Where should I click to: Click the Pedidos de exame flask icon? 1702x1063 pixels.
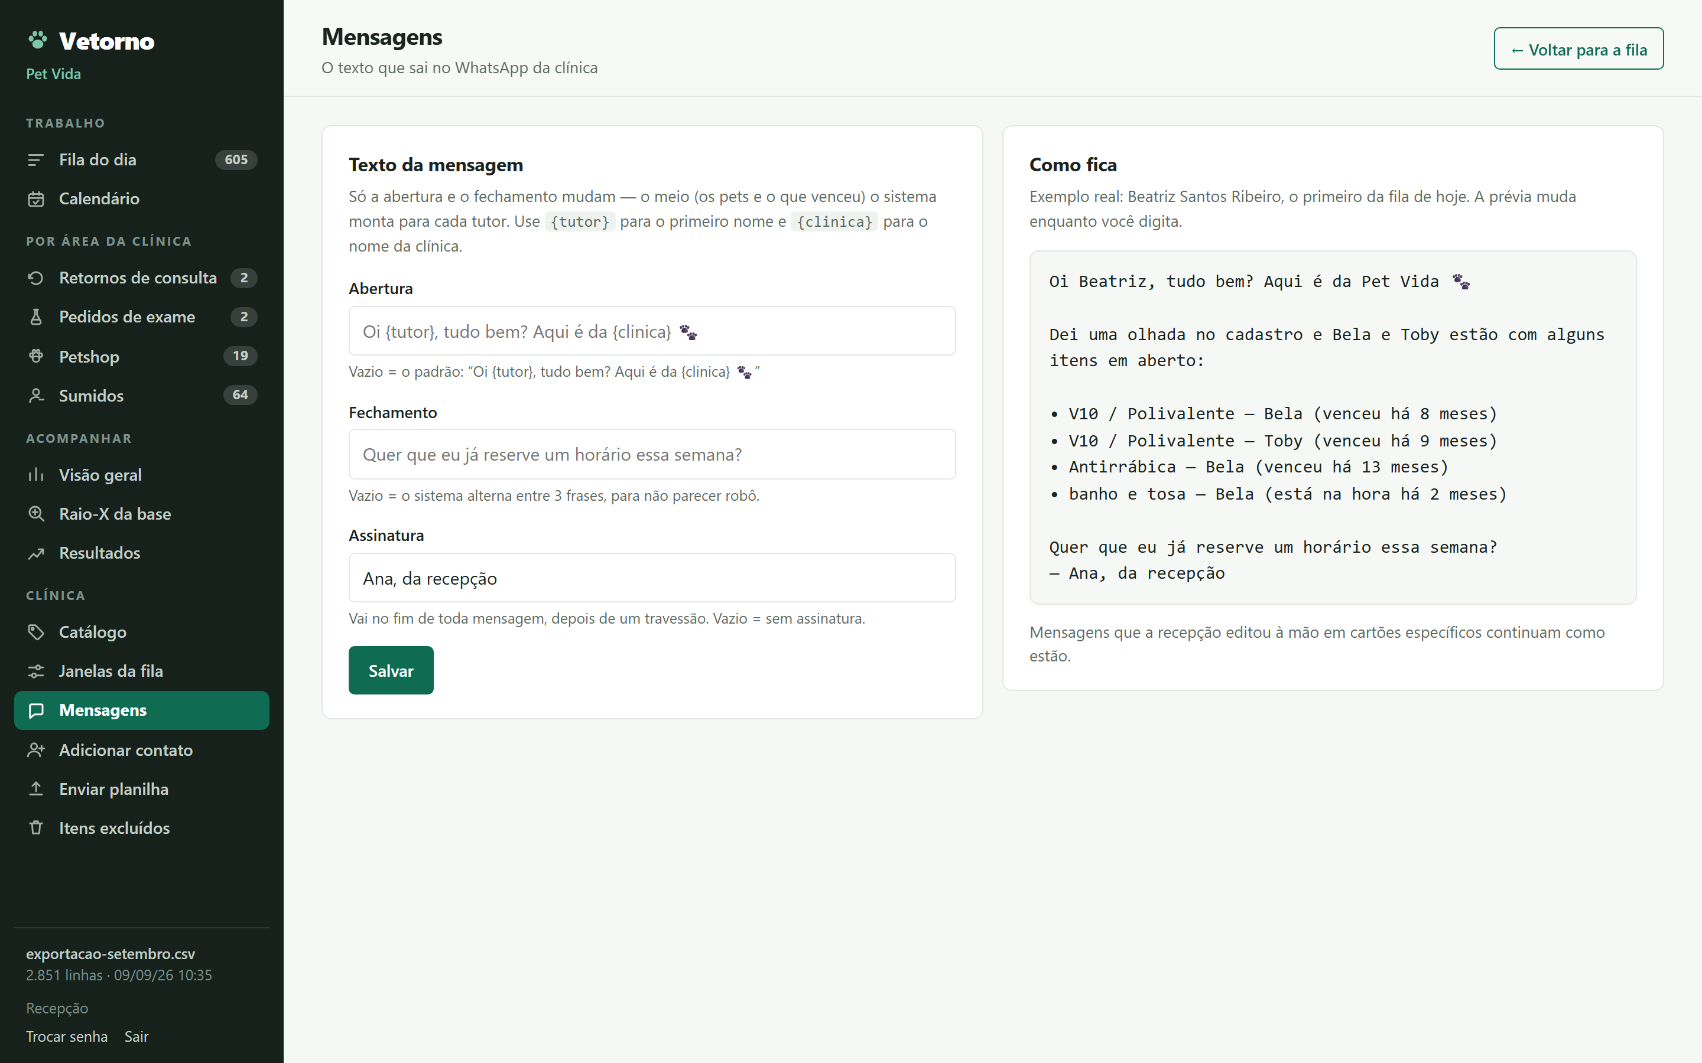[x=36, y=317]
